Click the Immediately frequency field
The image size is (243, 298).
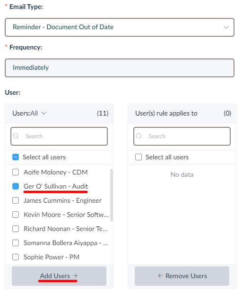pyautogui.click(x=120, y=68)
